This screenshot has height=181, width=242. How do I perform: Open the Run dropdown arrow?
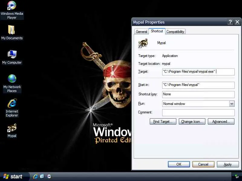[x=232, y=104]
